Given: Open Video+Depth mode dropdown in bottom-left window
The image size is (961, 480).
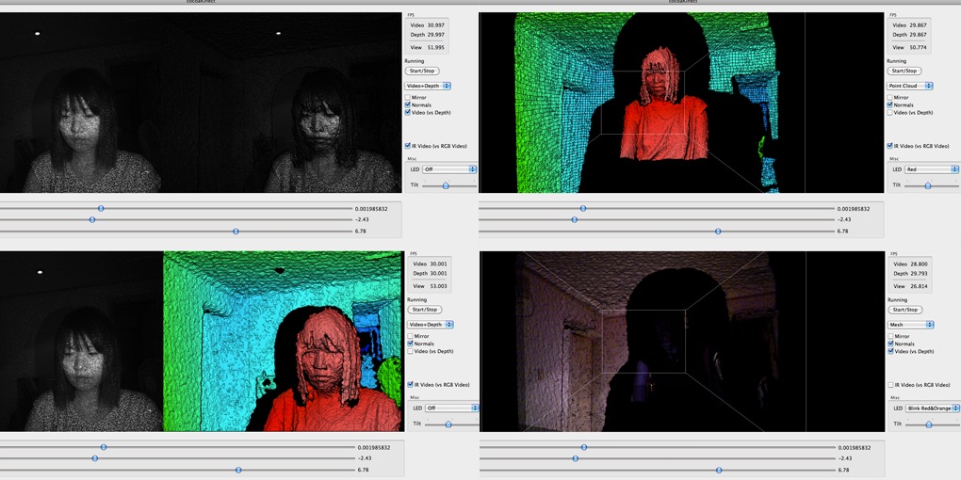Looking at the screenshot, I should (x=431, y=325).
